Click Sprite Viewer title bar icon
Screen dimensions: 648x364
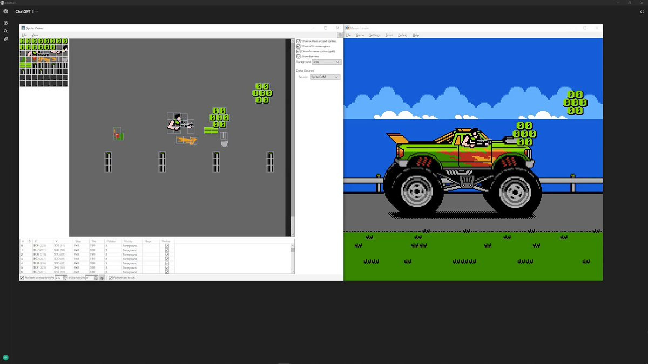pyautogui.click(x=23, y=28)
